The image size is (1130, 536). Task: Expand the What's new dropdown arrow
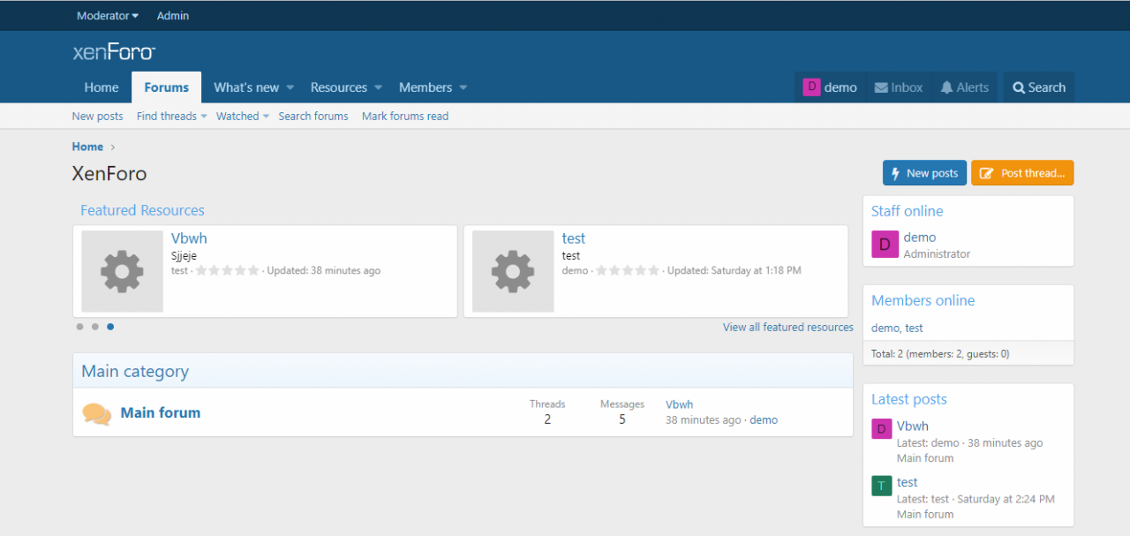[290, 87]
